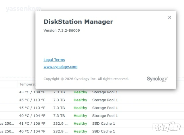The width and height of the screenshot is (184, 135).
Task: Click the Healthy status in the last row
Action: pyautogui.click(x=80, y=131)
